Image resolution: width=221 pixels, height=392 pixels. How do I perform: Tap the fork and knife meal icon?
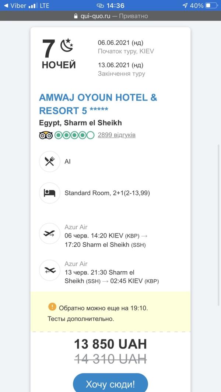point(50,162)
